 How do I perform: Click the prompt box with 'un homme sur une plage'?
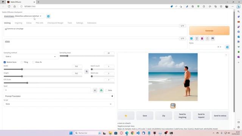click(95, 32)
